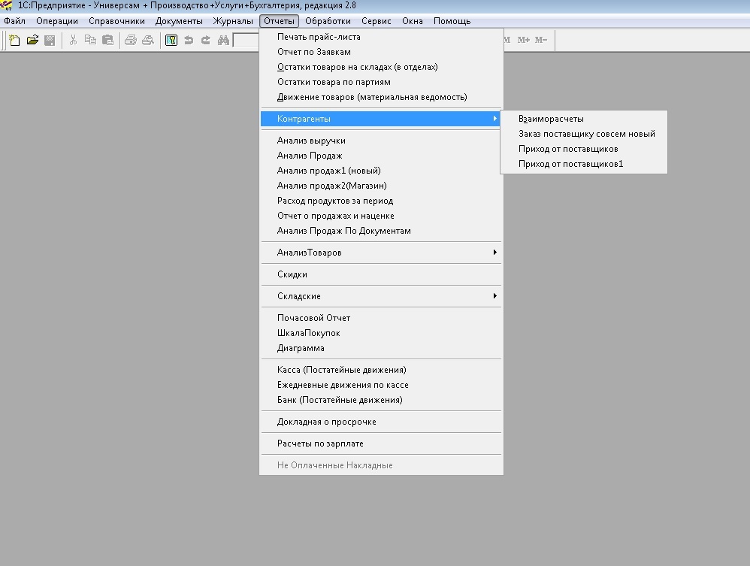The width and height of the screenshot is (750, 566).
Task: Open Остатки товаров на складах (в отделах)
Action: click(x=381, y=67)
